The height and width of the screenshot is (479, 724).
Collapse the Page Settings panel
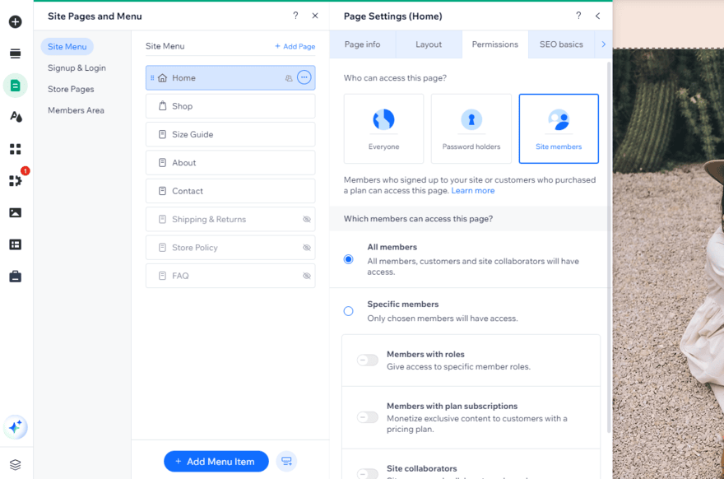[x=598, y=16]
